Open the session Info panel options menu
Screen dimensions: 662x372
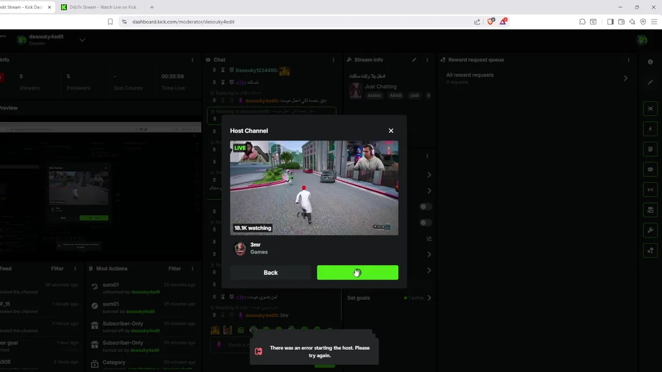pos(192,60)
